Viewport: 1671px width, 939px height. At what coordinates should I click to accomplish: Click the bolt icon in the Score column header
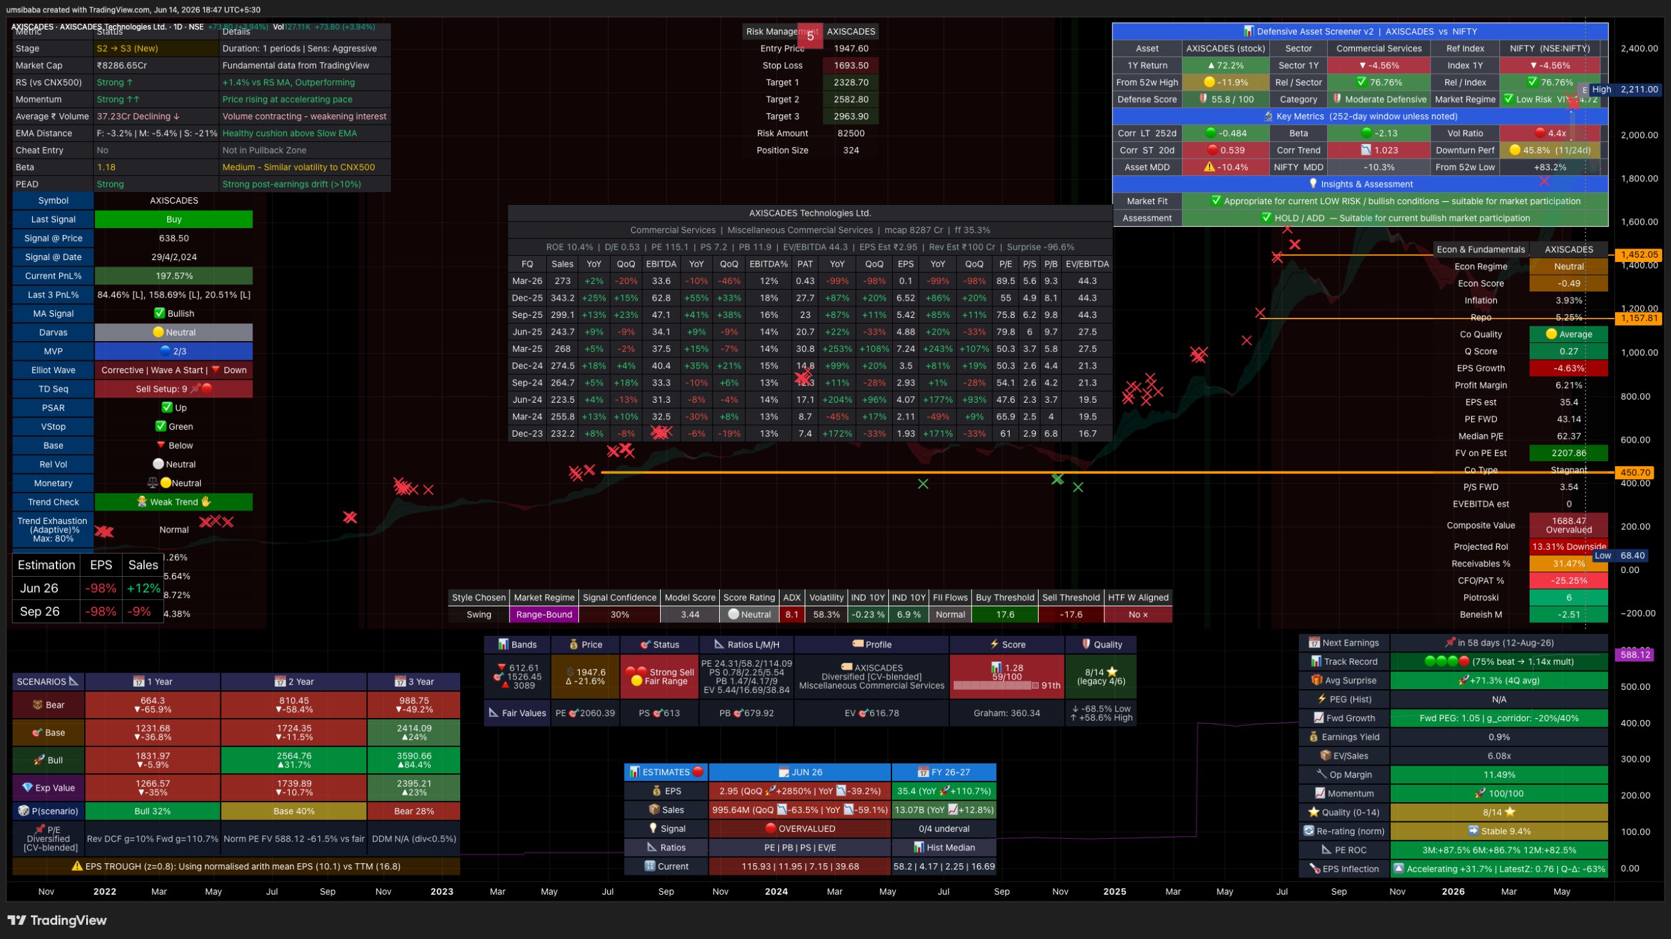[x=994, y=644]
